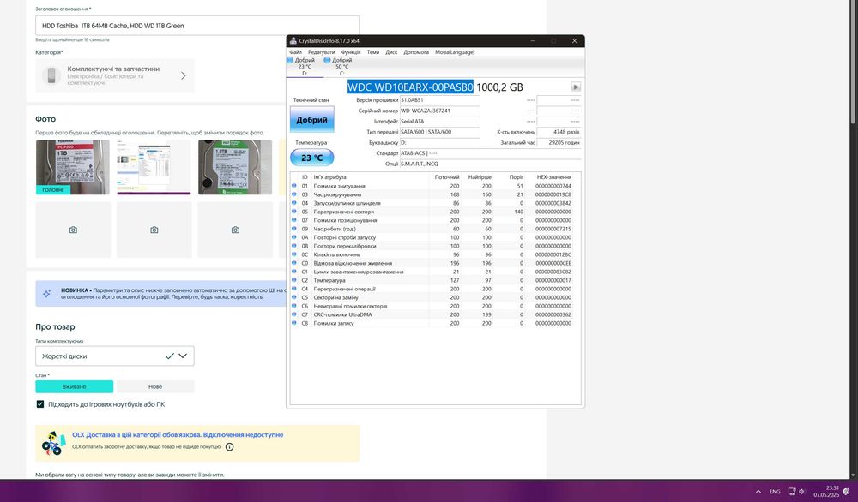Click the info icon near OLX delivery note
Screen dimensions: 858x502
[x=230, y=447]
